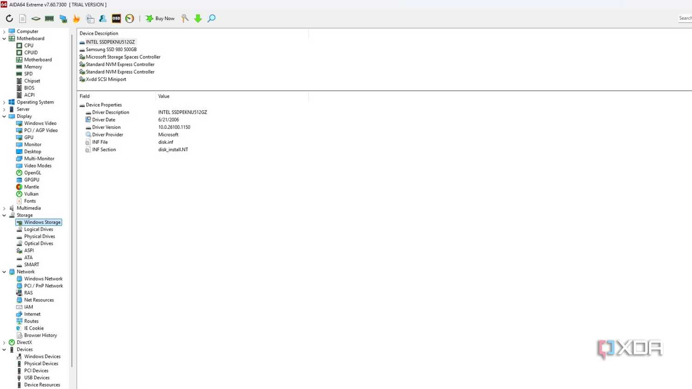Focus the Search field in the toolbar
The width and height of the screenshot is (692, 389).
tap(685, 18)
